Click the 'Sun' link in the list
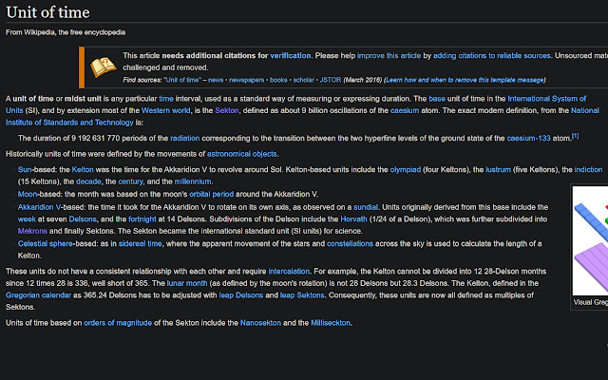 click(x=25, y=169)
